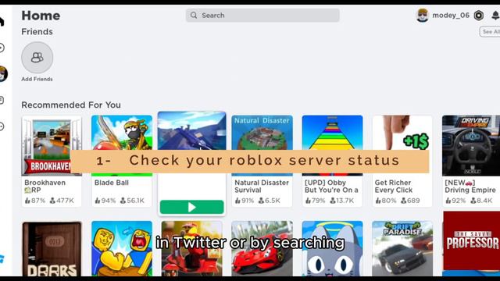This screenshot has width=500, height=281.
Task: Open the DOORS game thumbnail
Action: coord(52,249)
